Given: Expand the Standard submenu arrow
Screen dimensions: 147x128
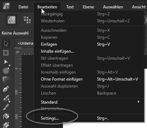Looking at the screenshot, I should pyautogui.click(x=139, y=102).
